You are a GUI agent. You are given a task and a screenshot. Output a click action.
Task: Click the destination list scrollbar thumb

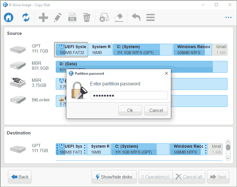(x=228, y=147)
